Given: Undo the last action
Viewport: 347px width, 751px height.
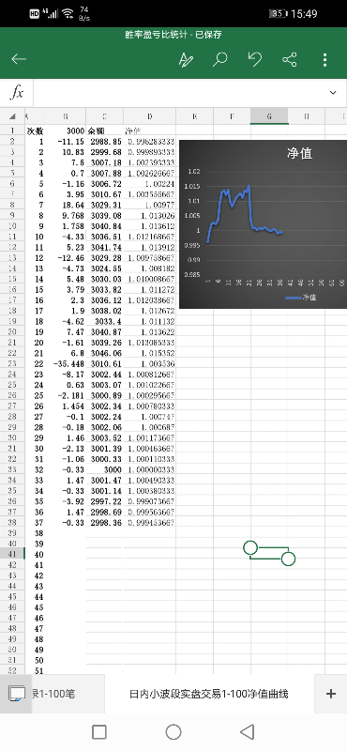Looking at the screenshot, I should (x=255, y=59).
